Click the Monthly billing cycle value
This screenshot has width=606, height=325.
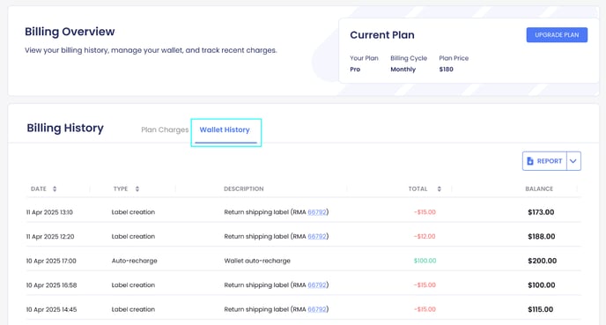[403, 70]
